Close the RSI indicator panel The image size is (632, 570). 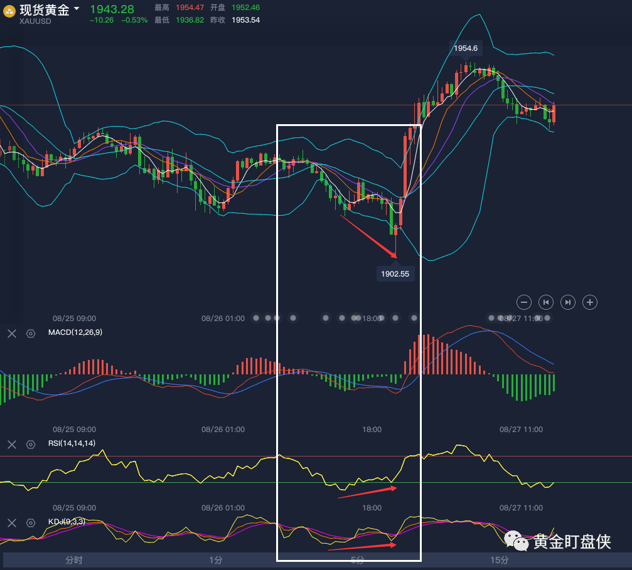12,445
